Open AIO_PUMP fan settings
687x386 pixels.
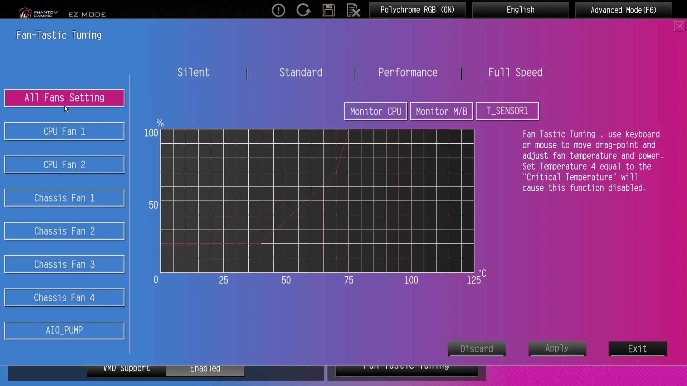[x=64, y=331]
